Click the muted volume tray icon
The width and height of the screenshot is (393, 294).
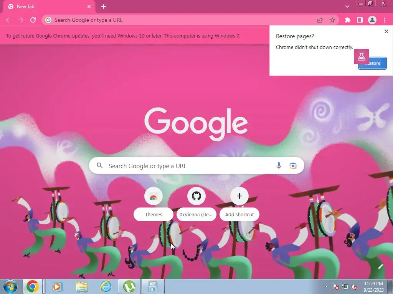(x=354, y=287)
